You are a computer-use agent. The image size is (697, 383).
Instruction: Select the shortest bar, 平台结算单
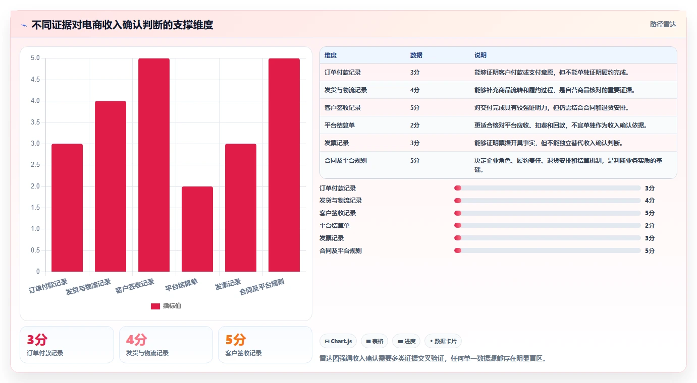tap(197, 229)
